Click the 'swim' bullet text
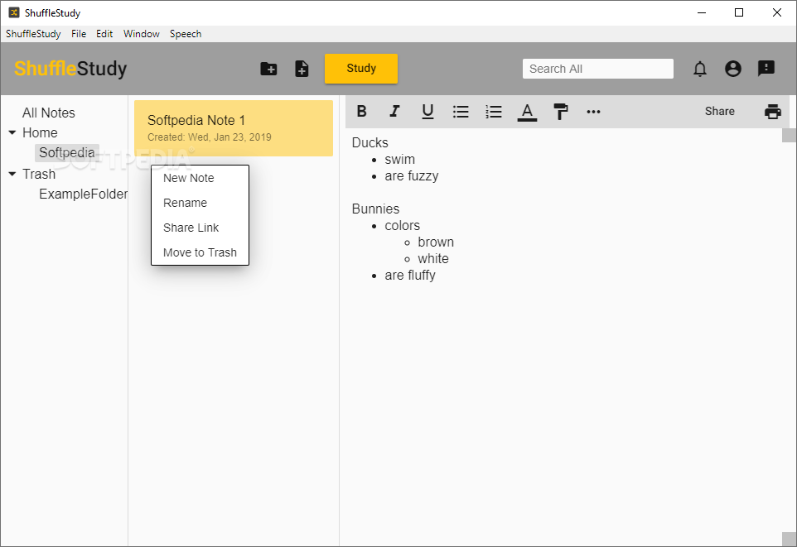This screenshot has height=547, width=797. pyautogui.click(x=399, y=160)
